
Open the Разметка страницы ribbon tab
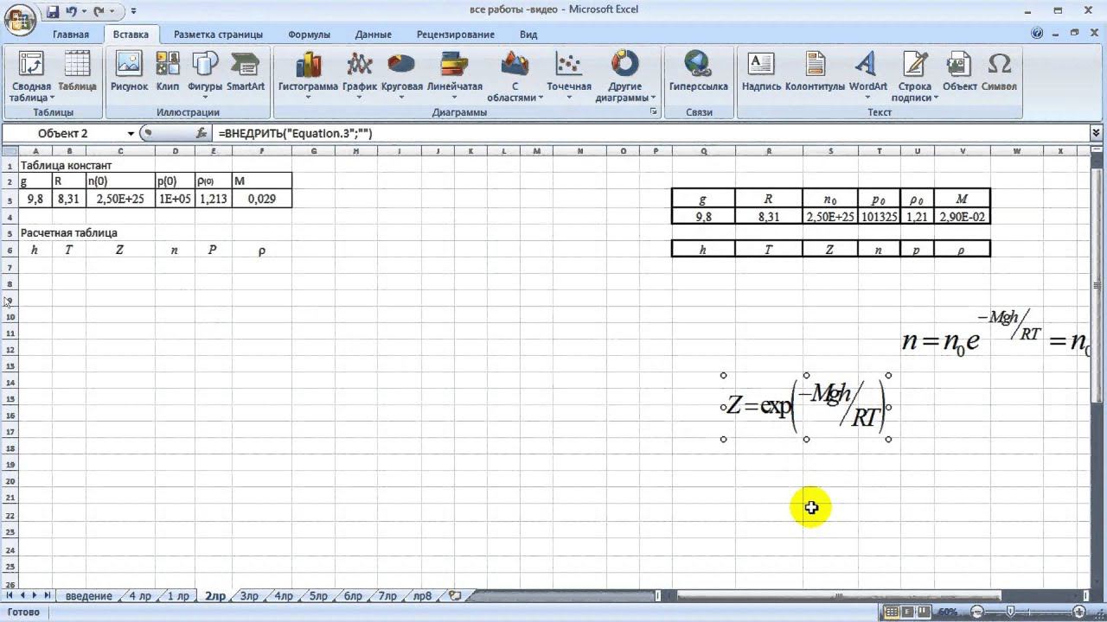click(x=218, y=35)
